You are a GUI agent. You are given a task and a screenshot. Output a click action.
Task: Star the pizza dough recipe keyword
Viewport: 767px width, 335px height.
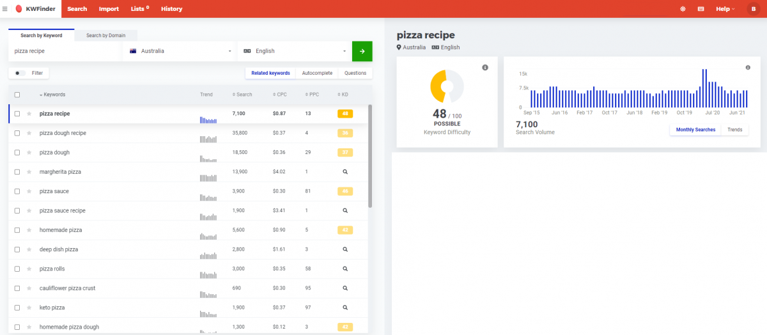29,133
